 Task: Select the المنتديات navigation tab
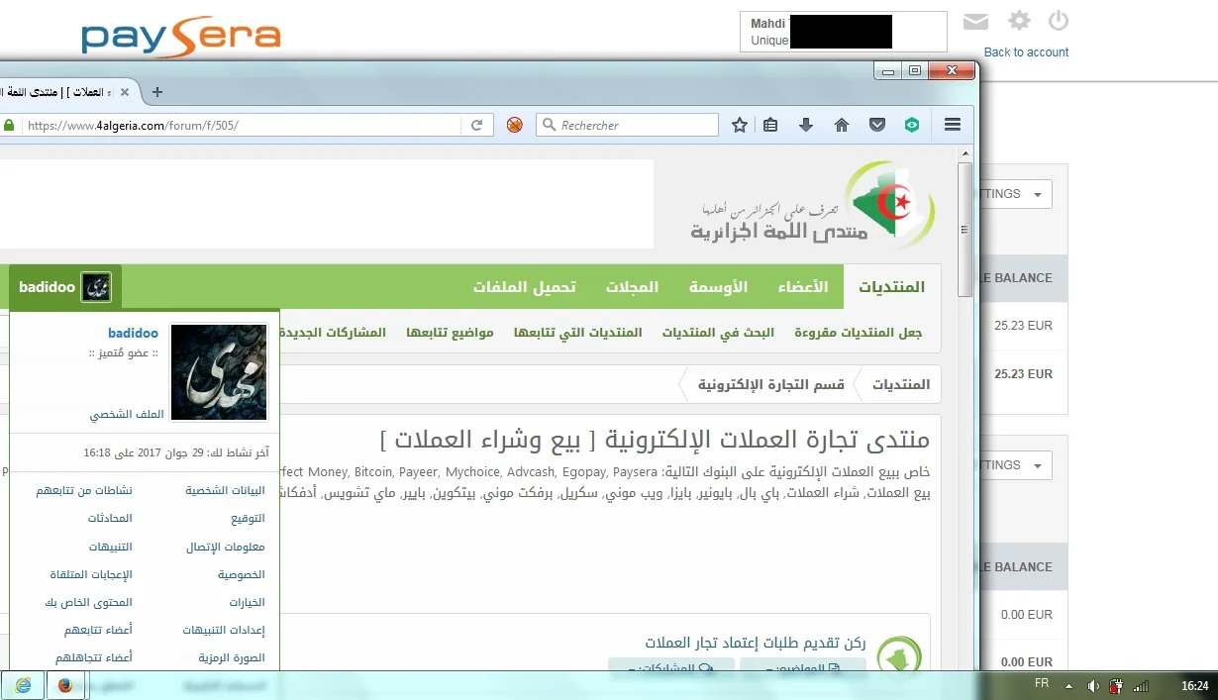891,287
